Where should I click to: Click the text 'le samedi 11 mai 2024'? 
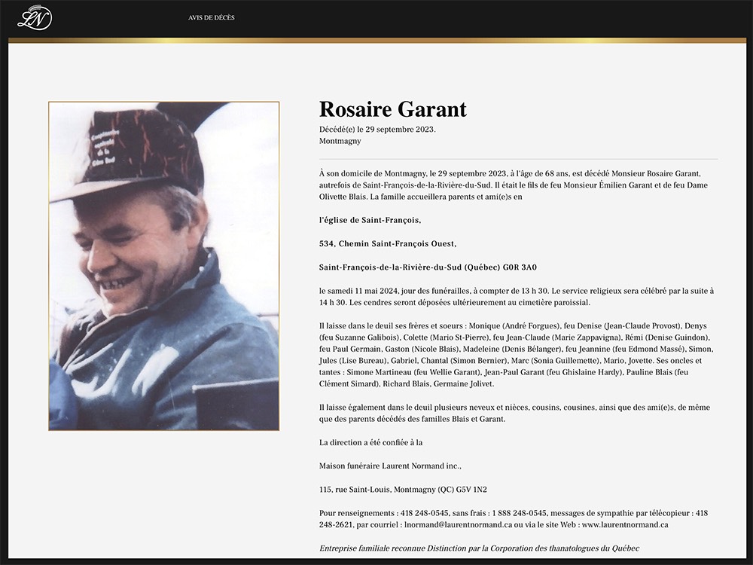pos(358,291)
